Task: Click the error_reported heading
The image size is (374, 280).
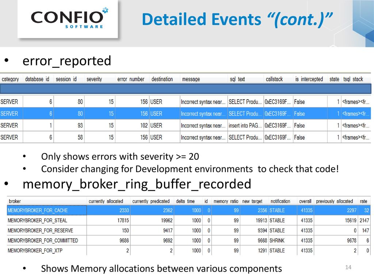Action: (x=67, y=61)
